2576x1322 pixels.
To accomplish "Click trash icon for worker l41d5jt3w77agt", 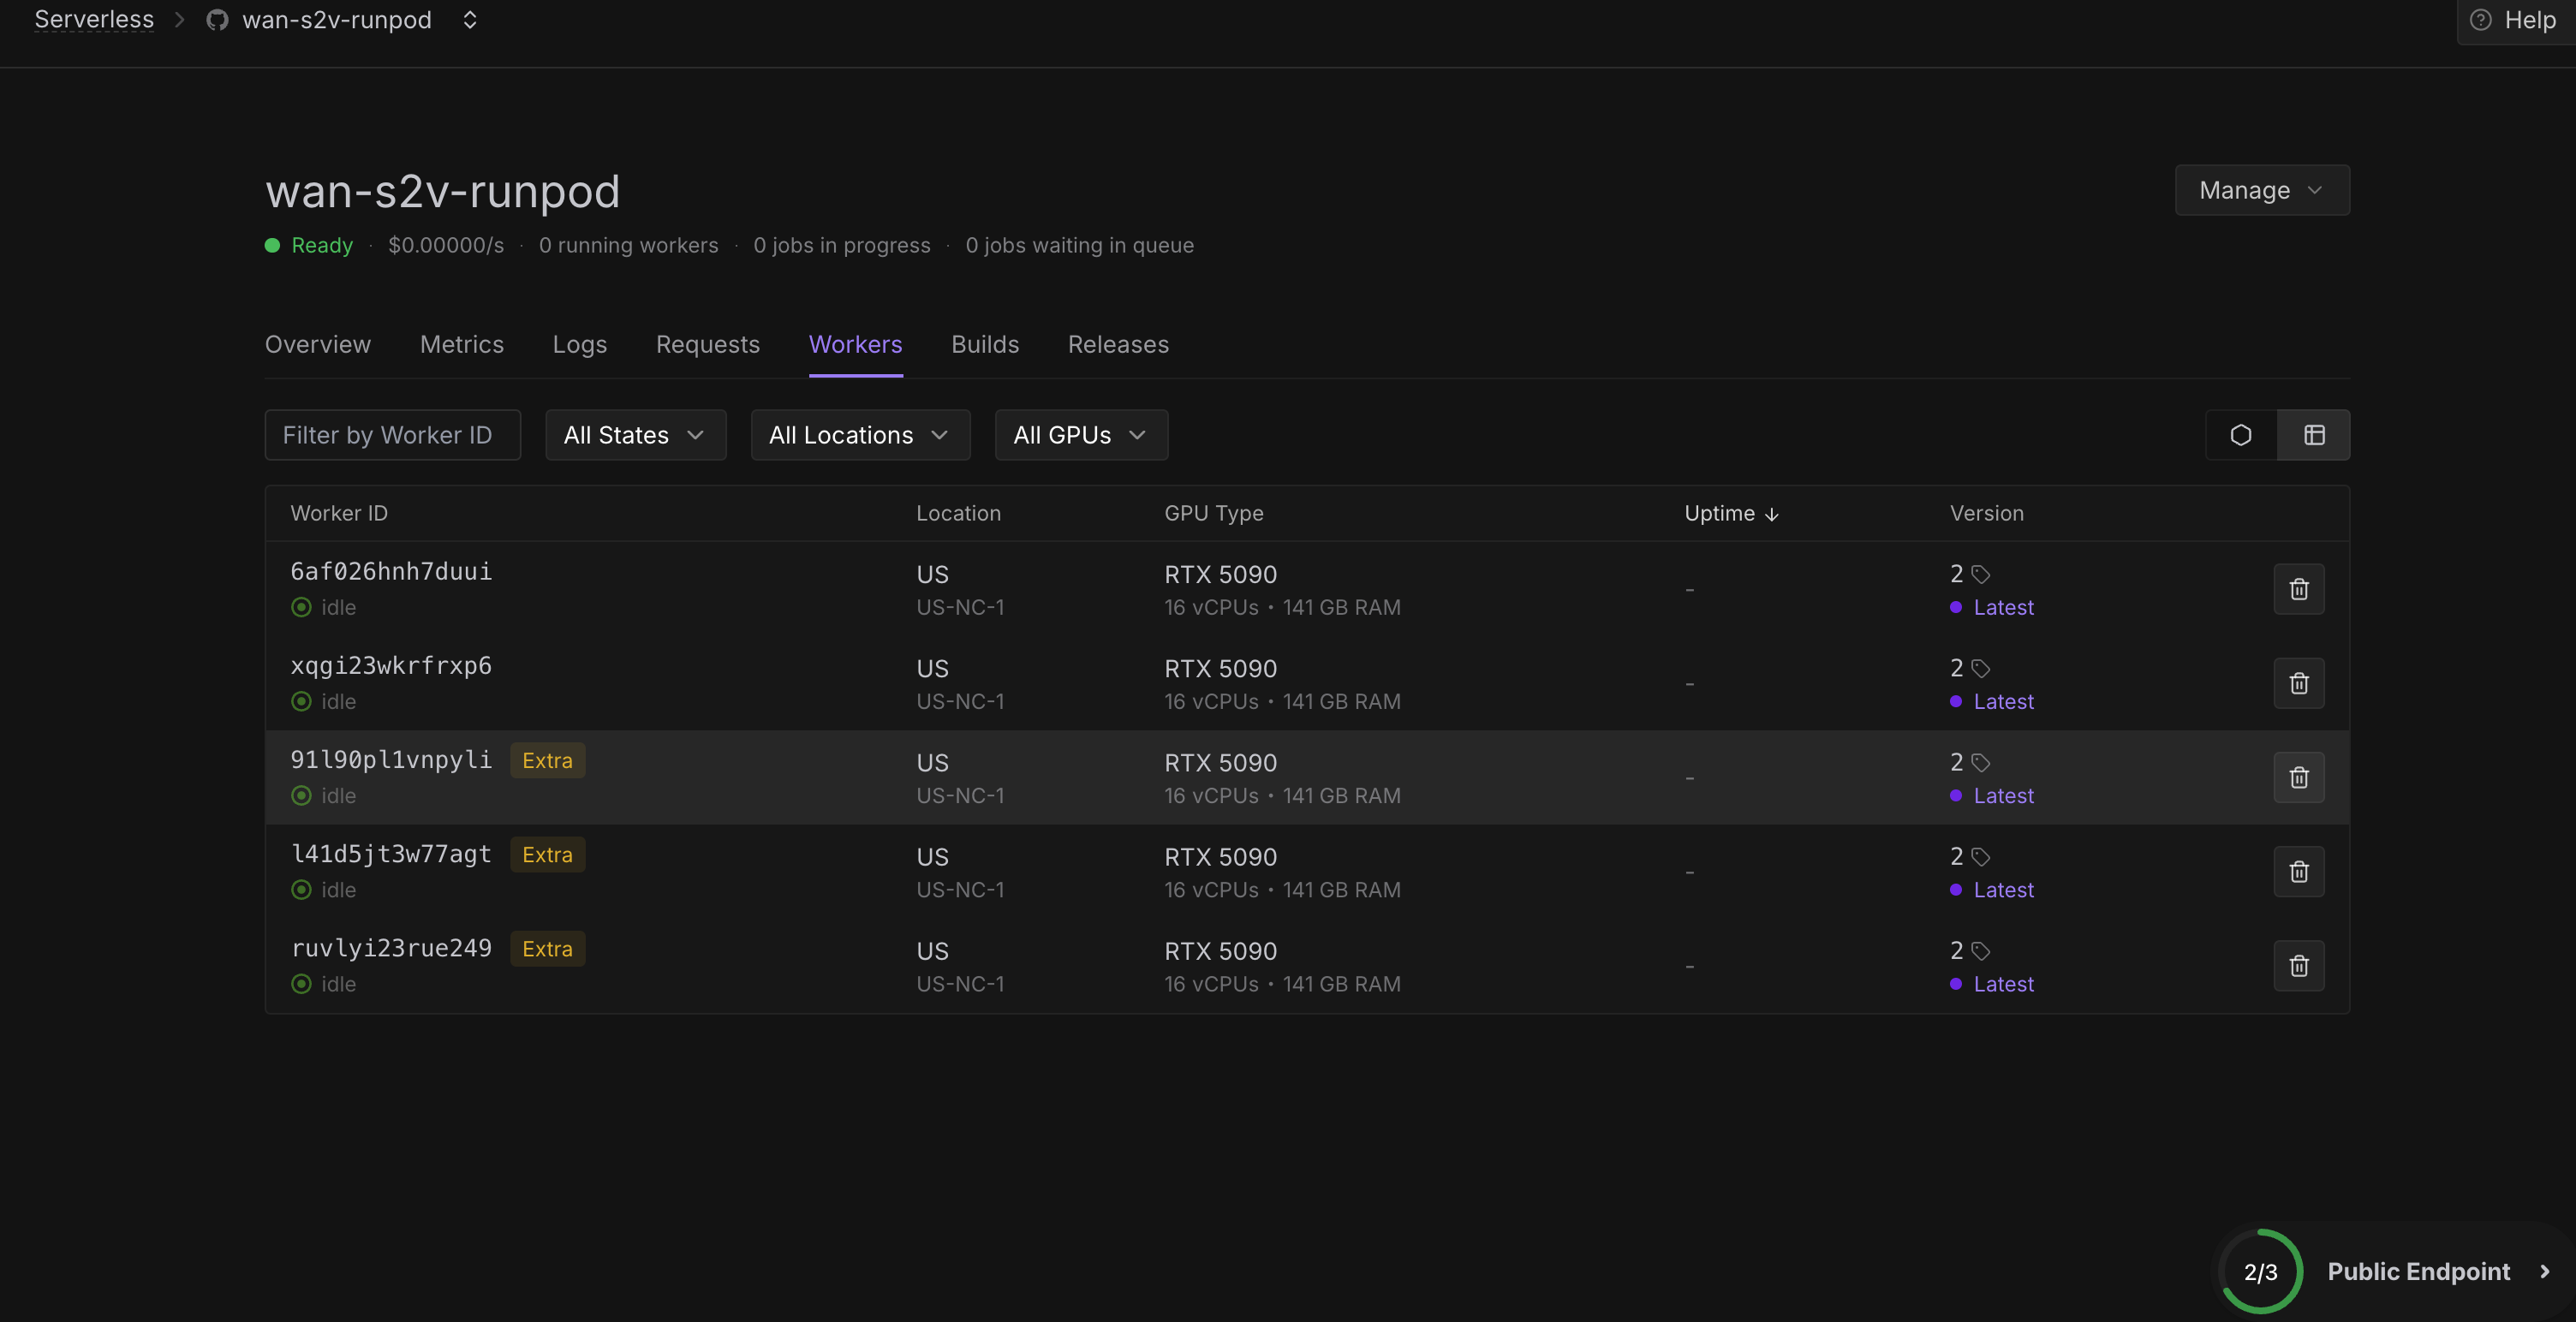I will [x=2298, y=871].
